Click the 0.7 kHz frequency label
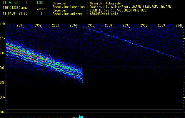This screenshot has width=185, height=118. [3, 97]
